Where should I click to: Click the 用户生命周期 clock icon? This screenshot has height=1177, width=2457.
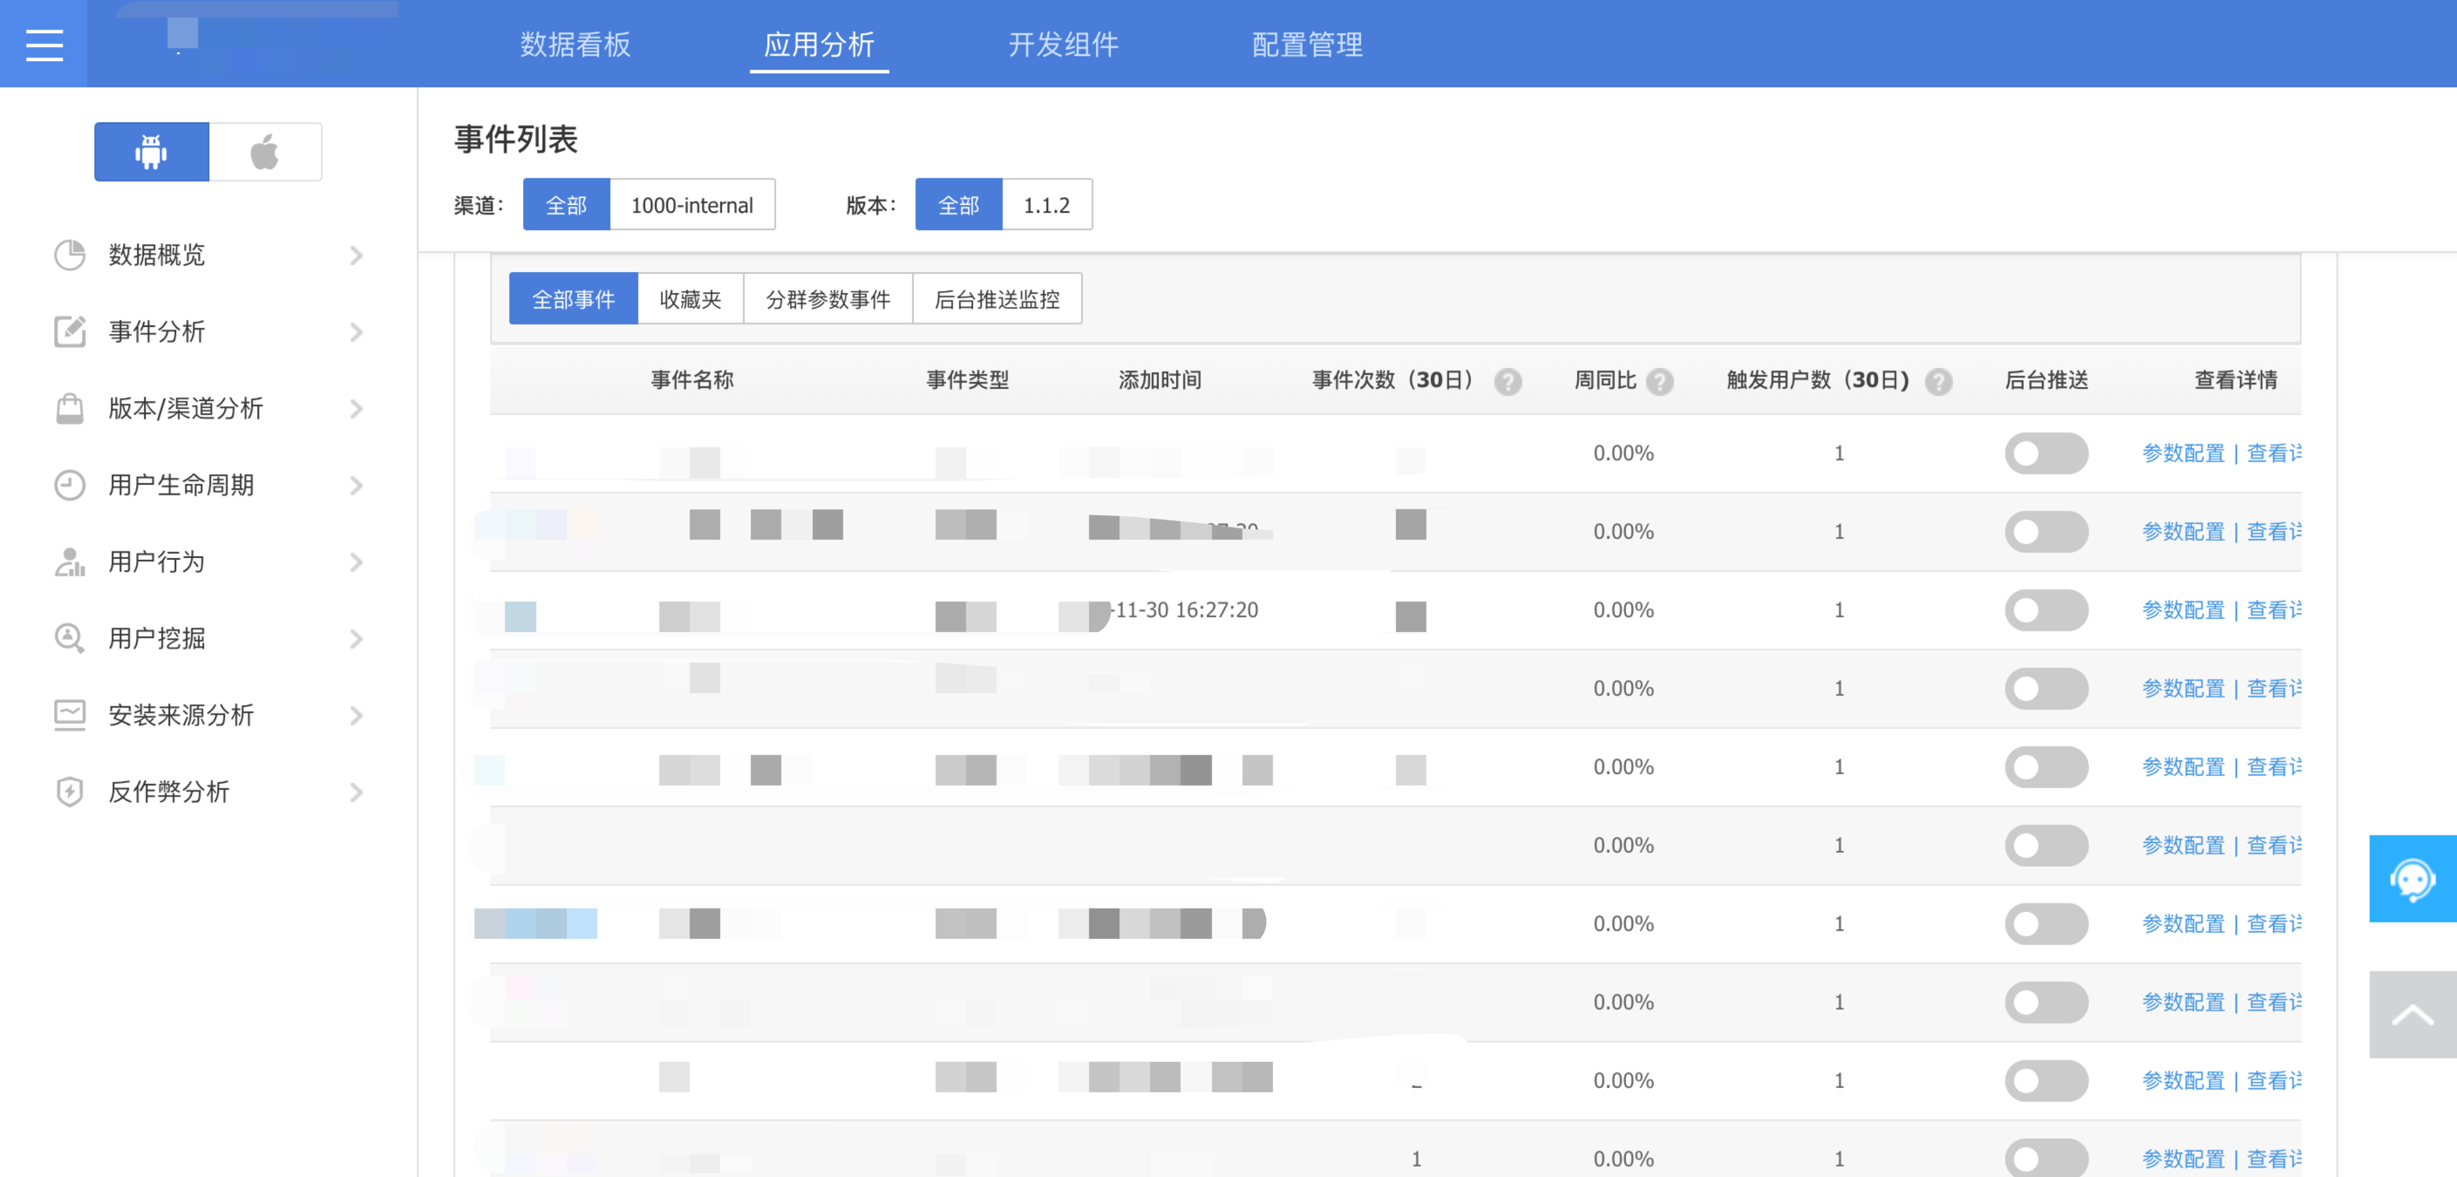coord(70,486)
